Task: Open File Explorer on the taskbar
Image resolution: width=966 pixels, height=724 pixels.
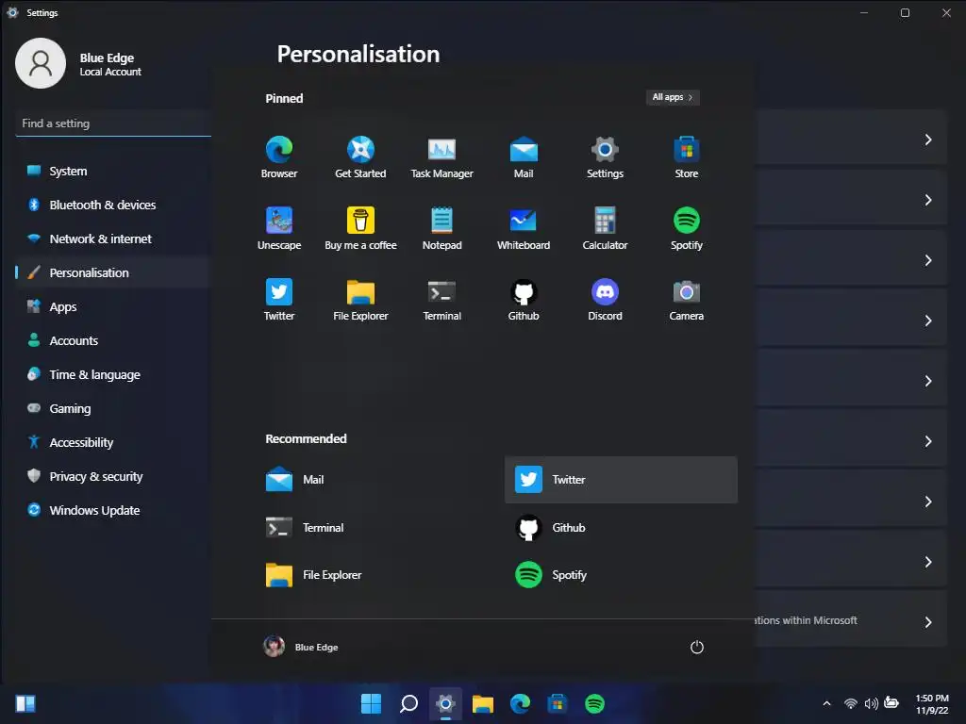Action: [x=483, y=703]
